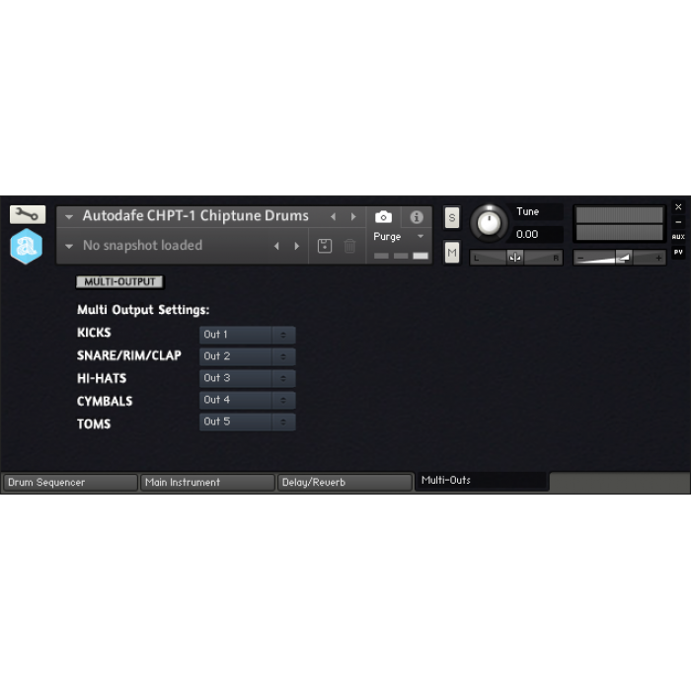Toggle the AUX sends panel
This screenshot has height=691, width=691.
(x=678, y=237)
